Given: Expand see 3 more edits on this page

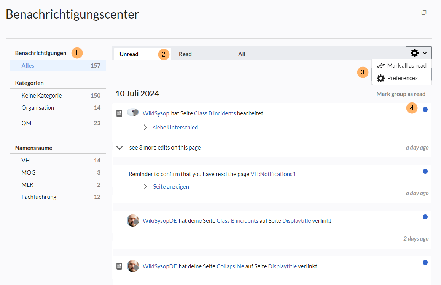Looking at the screenshot, I should [x=119, y=148].
